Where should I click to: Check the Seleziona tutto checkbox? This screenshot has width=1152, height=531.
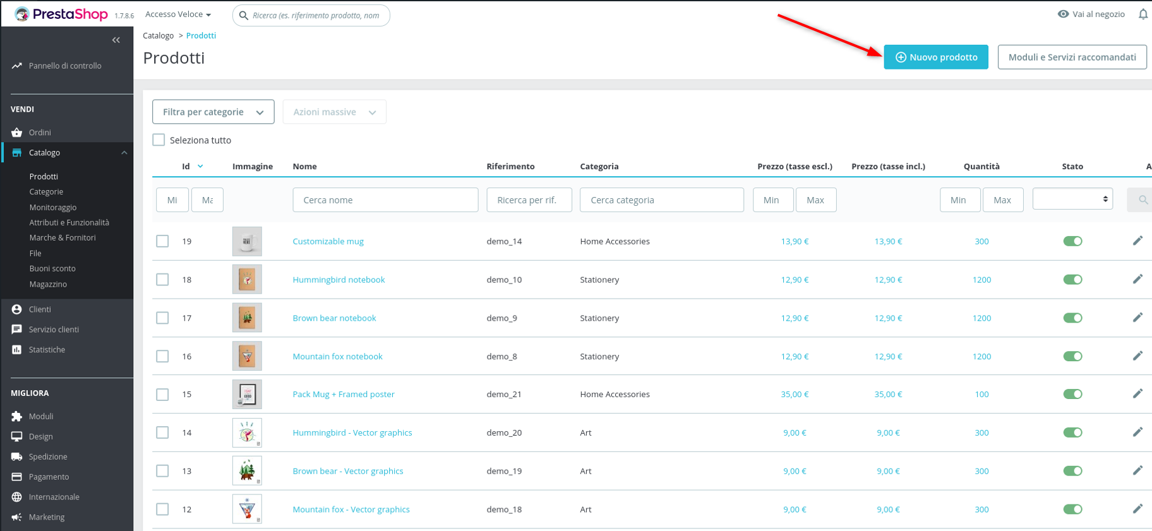pos(159,140)
